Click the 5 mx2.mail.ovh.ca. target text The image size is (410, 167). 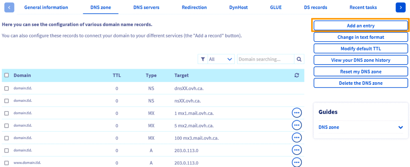(x=194, y=125)
